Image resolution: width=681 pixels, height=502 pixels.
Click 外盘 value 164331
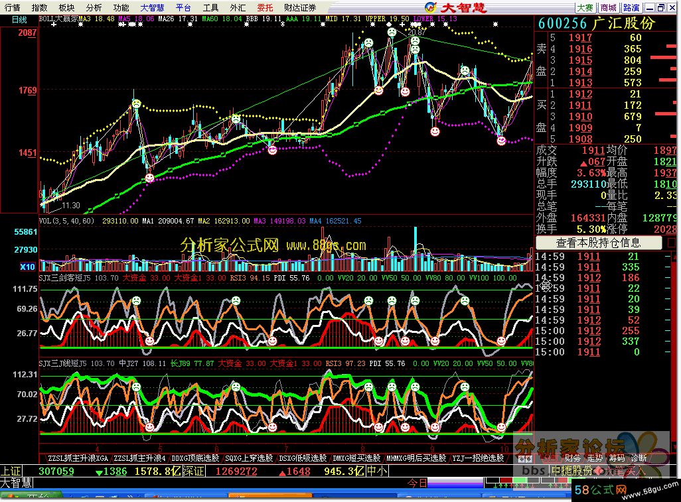click(589, 218)
